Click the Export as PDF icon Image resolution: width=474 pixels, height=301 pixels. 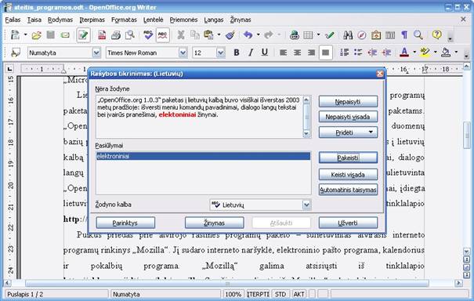tap(102, 35)
